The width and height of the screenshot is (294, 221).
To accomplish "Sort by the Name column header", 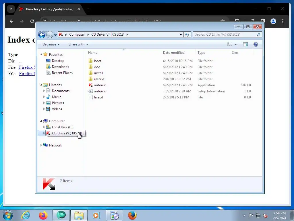I will point(124,53).
